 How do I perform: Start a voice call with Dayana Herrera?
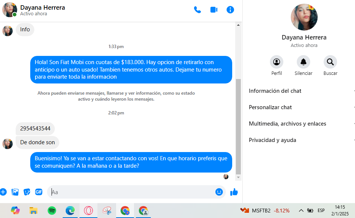point(197,10)
